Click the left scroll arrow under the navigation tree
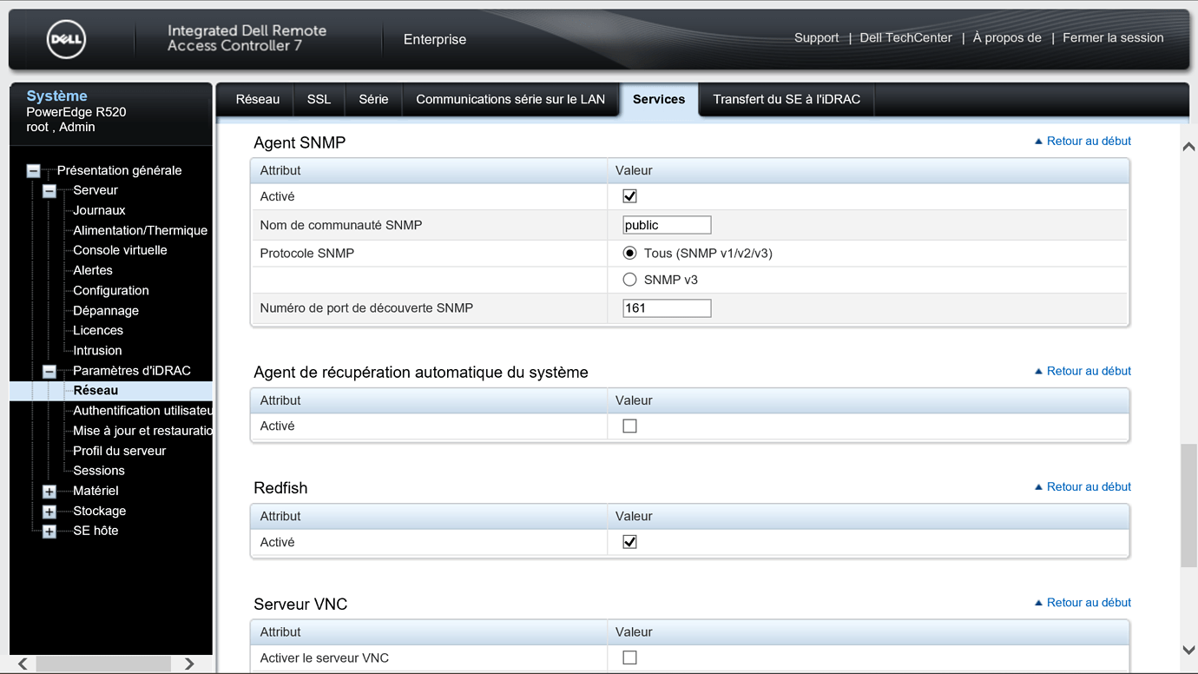The image size is (1198, 674). click(22, 663)
